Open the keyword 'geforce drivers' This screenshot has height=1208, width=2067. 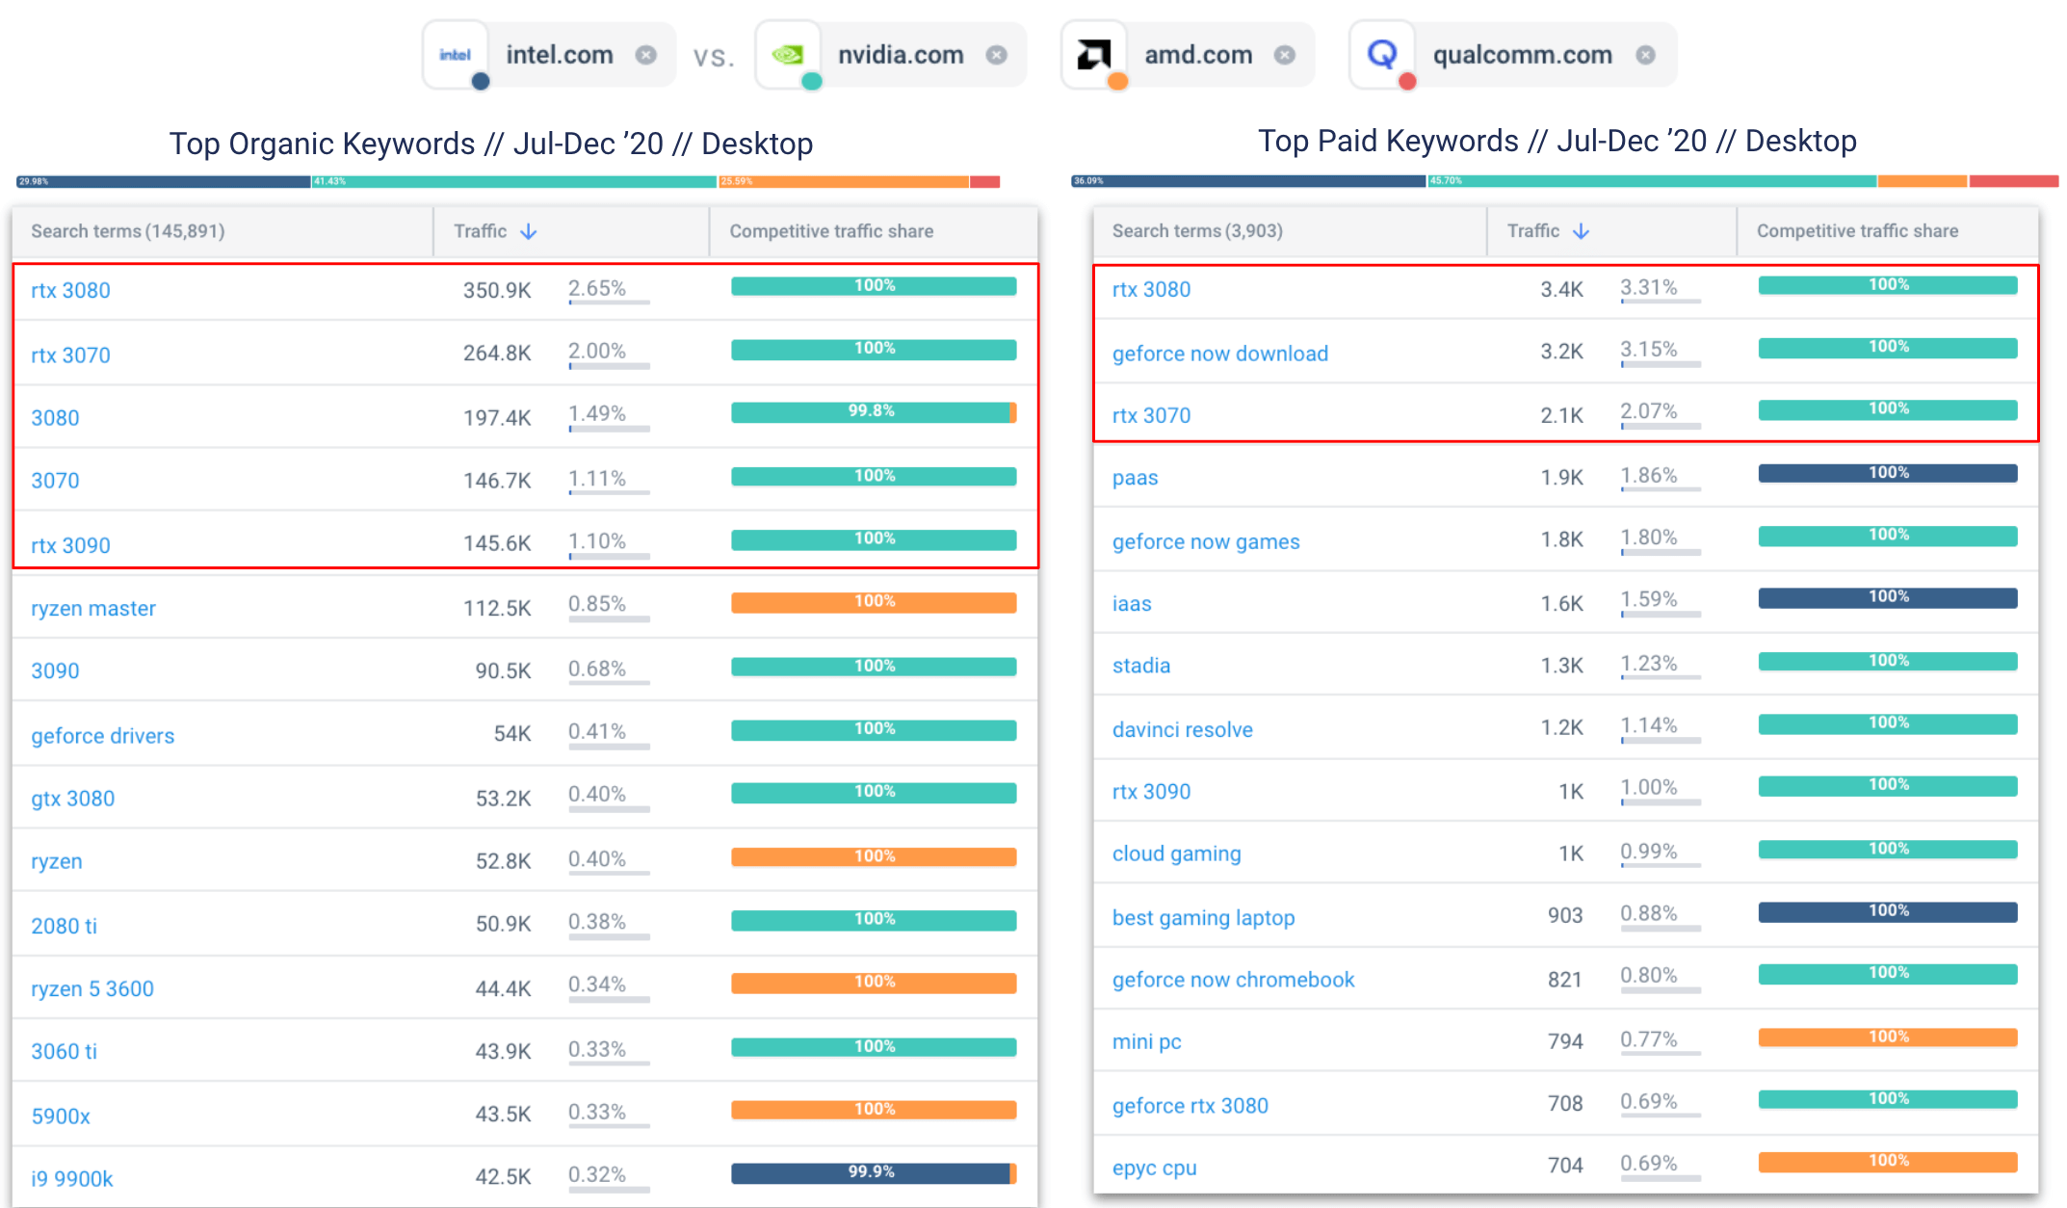pyautogui.click(x=103, y=736)
